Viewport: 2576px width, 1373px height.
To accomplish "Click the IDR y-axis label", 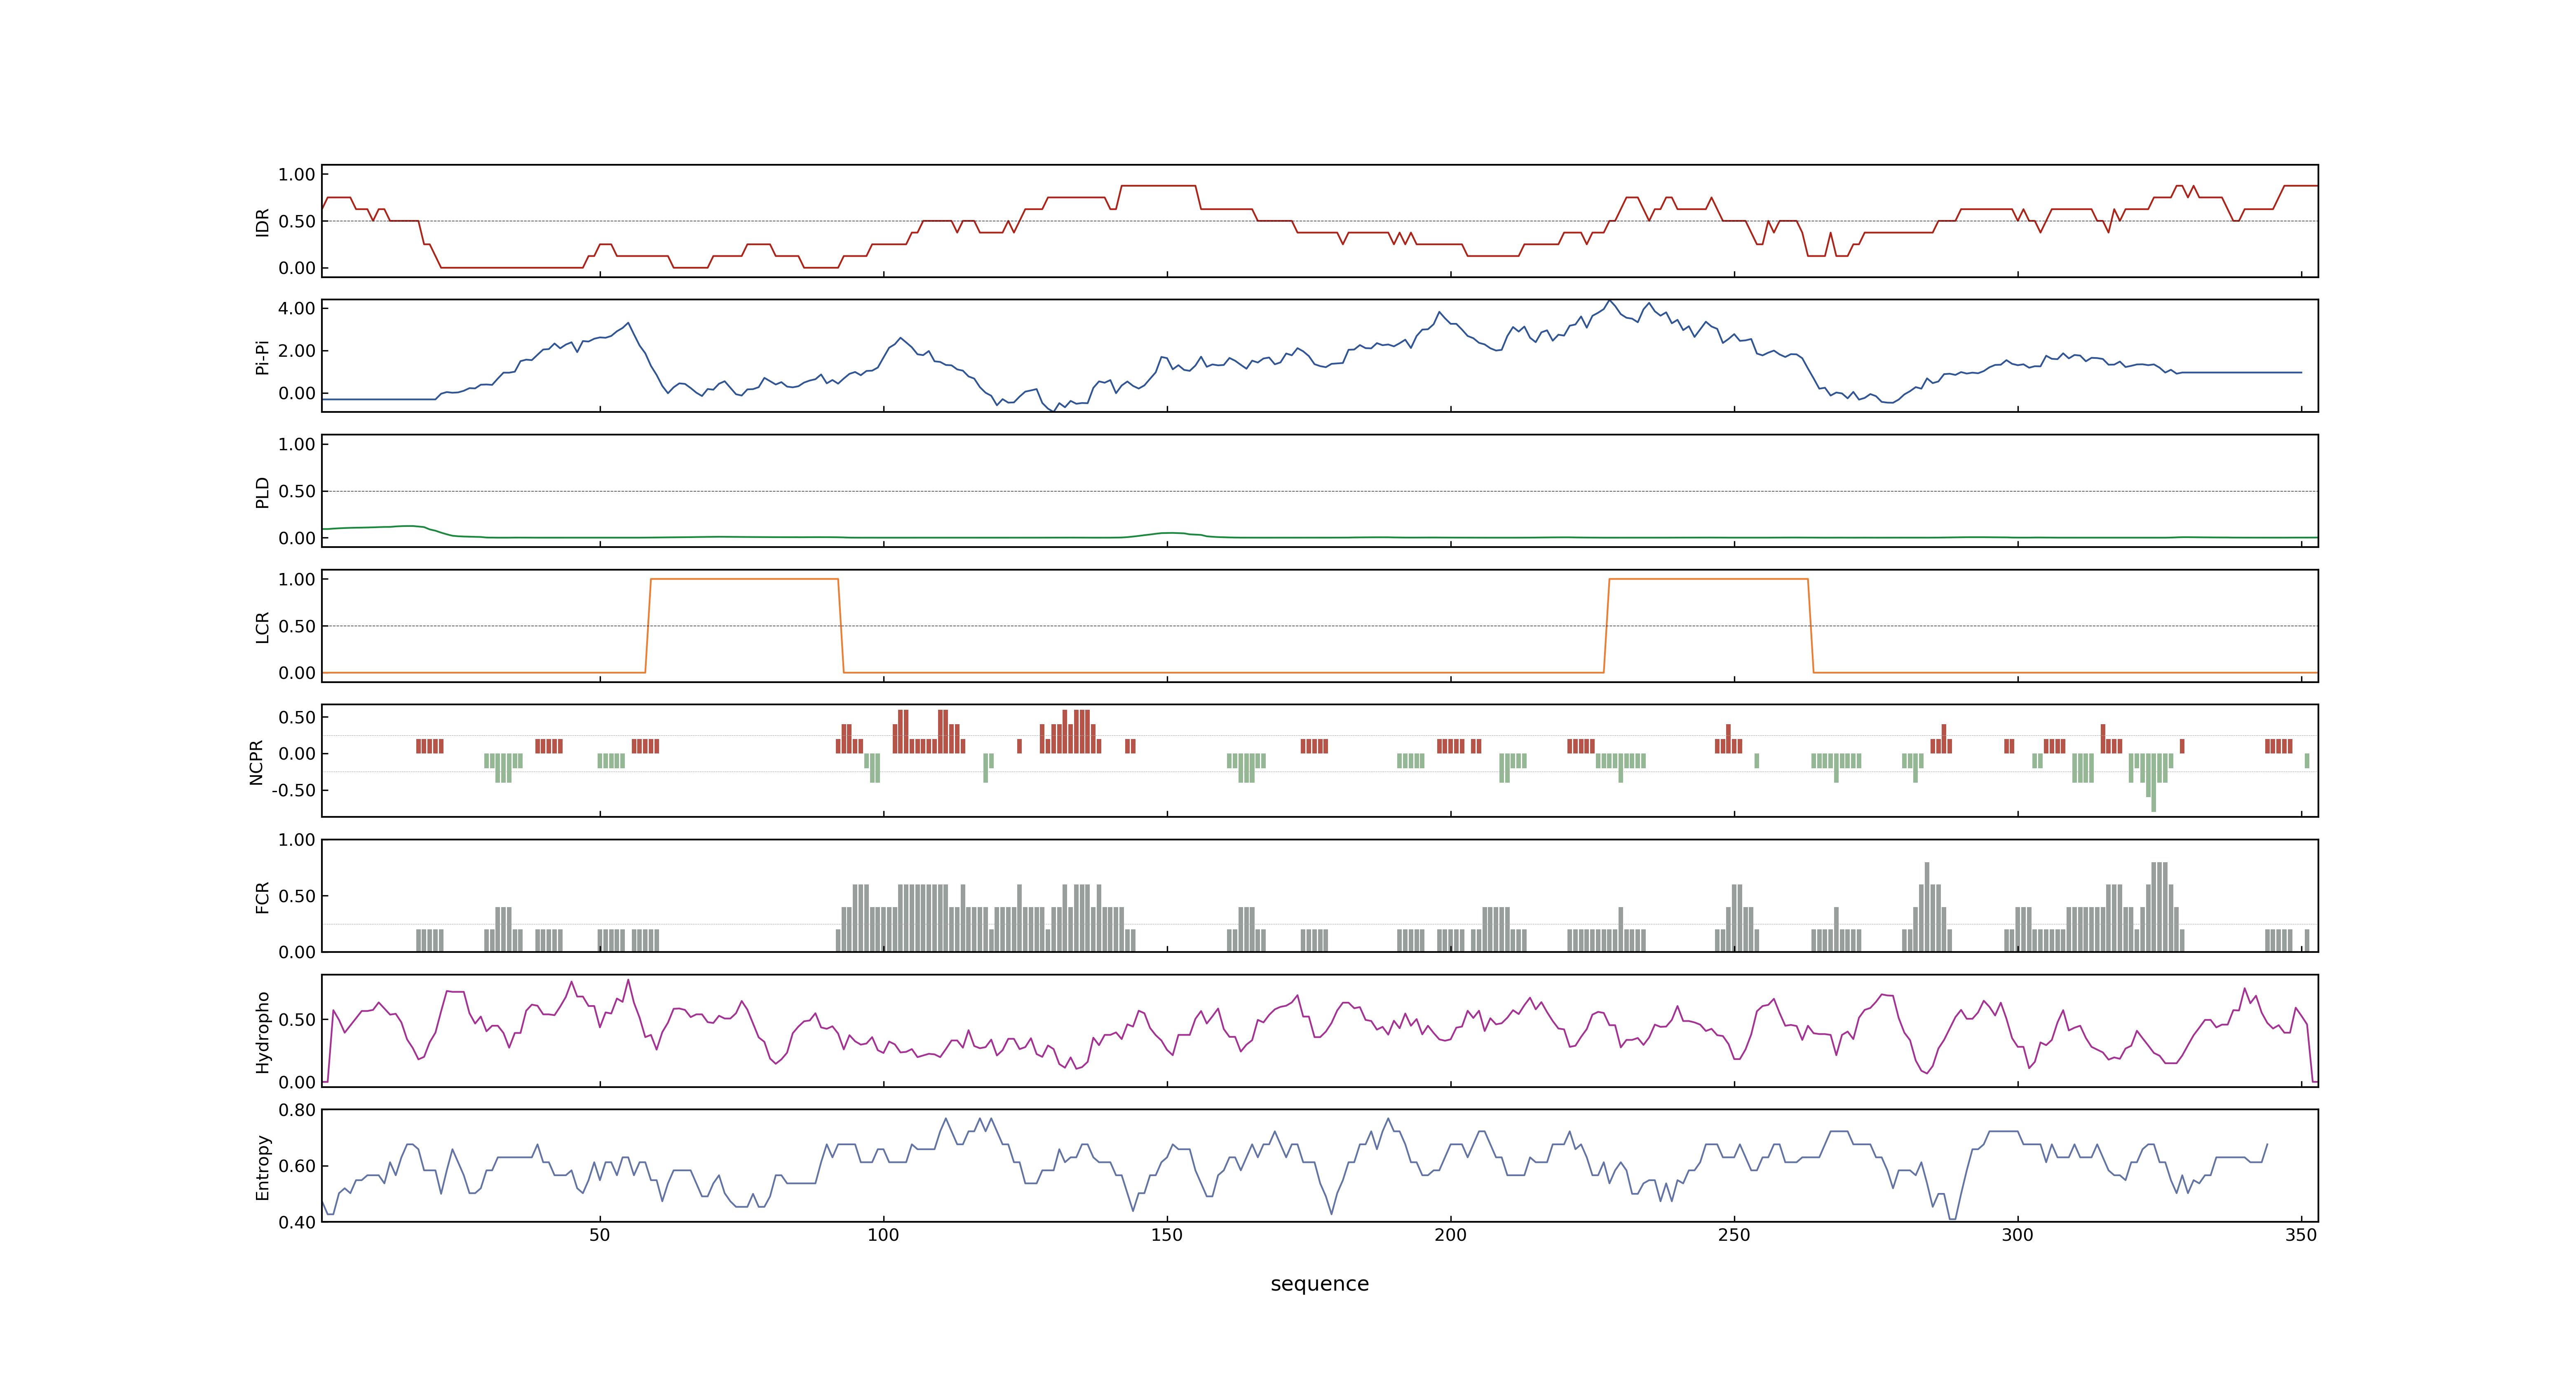I will (262, 222).
